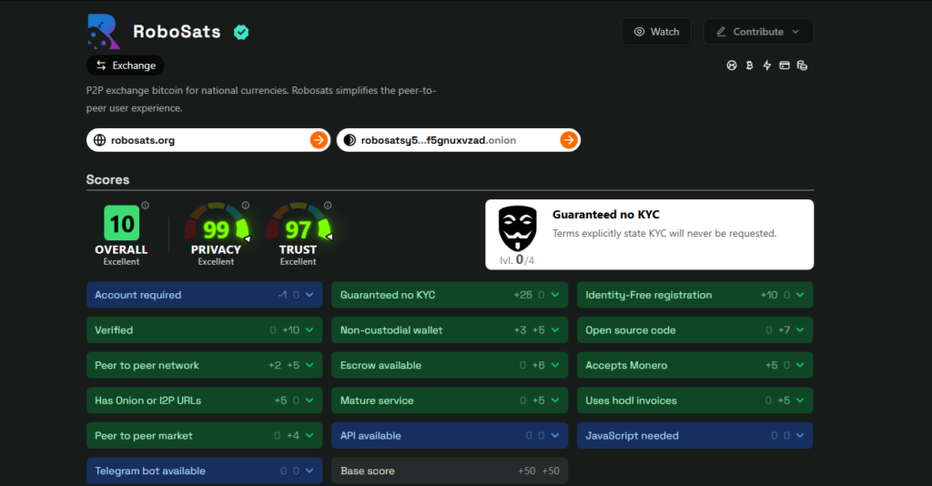
Task: Click the RoboSats logo image
Action: tap(103, 32)
